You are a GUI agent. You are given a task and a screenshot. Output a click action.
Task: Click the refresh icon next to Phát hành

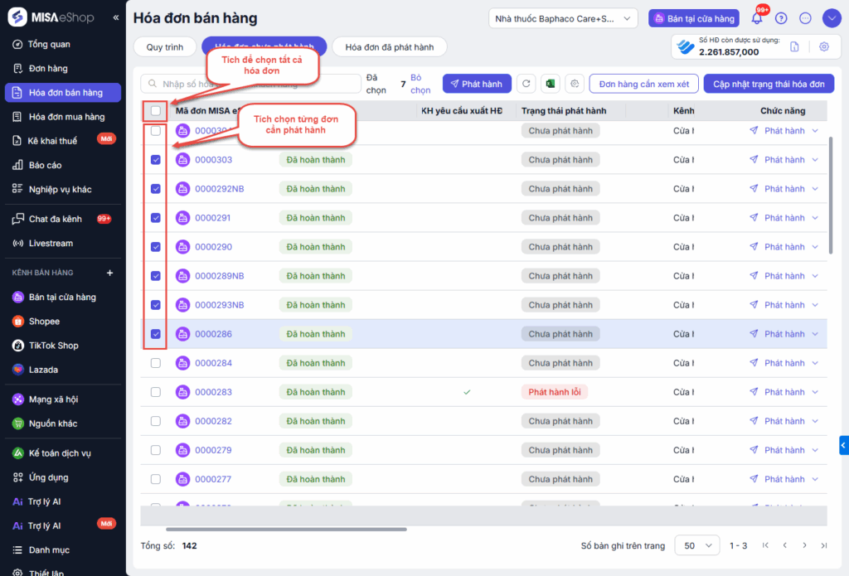526,84
